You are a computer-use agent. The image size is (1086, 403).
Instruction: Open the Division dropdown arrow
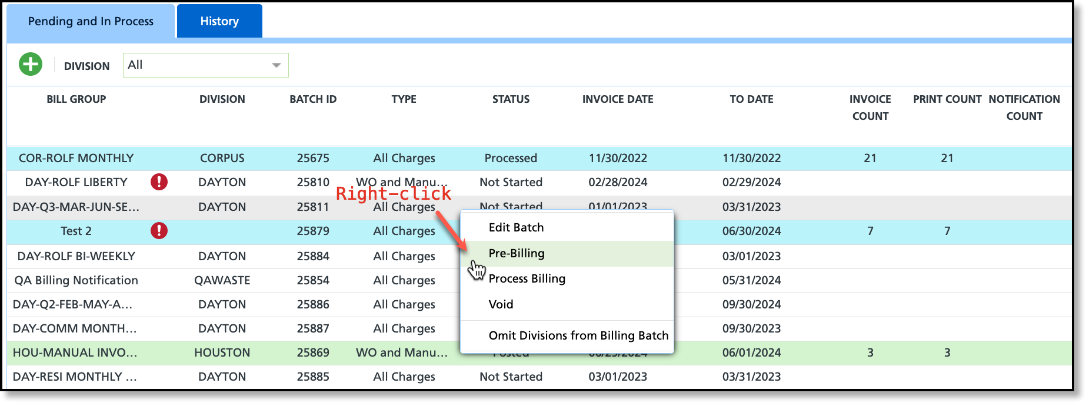276,65
